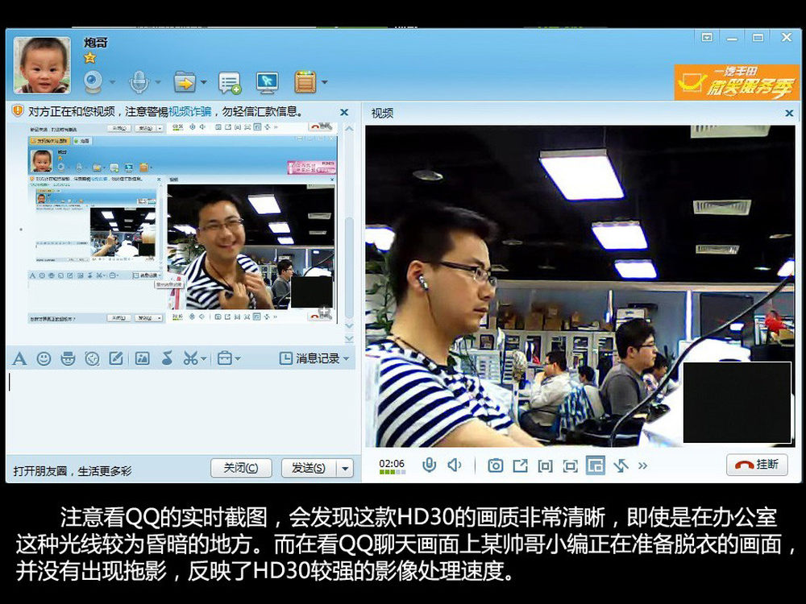Open handwriting input icon
The width and height of the screenshot is (806, 604).
pos(116,358)
